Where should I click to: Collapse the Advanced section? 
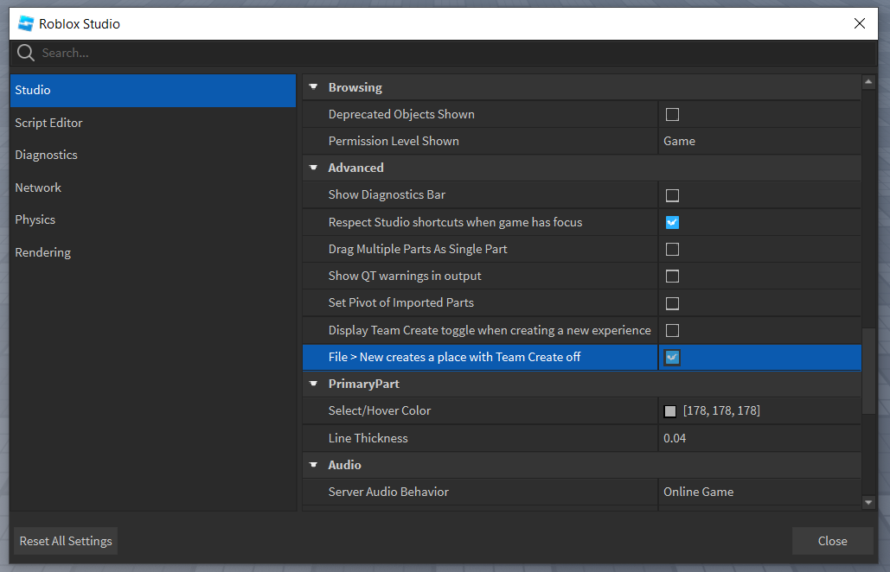(x=313, y=168)
